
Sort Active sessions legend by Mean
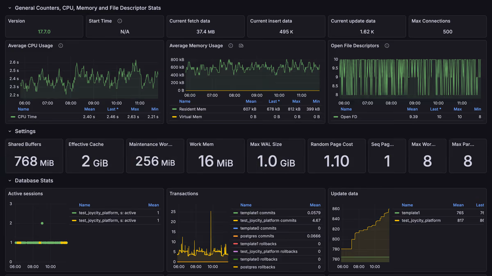(153, 205)
